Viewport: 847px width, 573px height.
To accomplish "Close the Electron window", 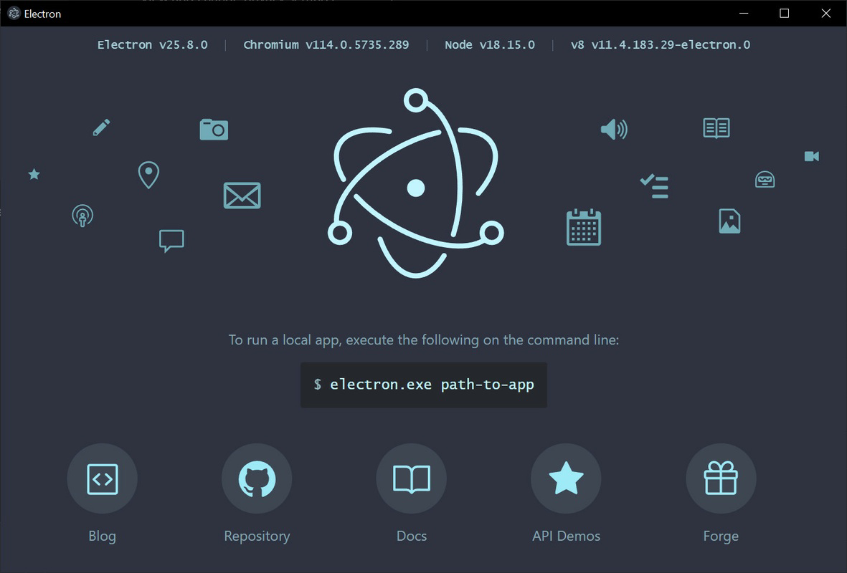I will (826, 14).
